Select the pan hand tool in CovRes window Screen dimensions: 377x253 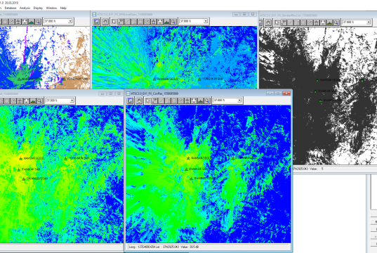[x=139, y=100]
